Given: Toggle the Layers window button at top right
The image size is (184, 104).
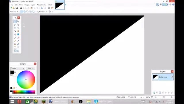Looking at the screenshot, I should [x=164, y=5].
